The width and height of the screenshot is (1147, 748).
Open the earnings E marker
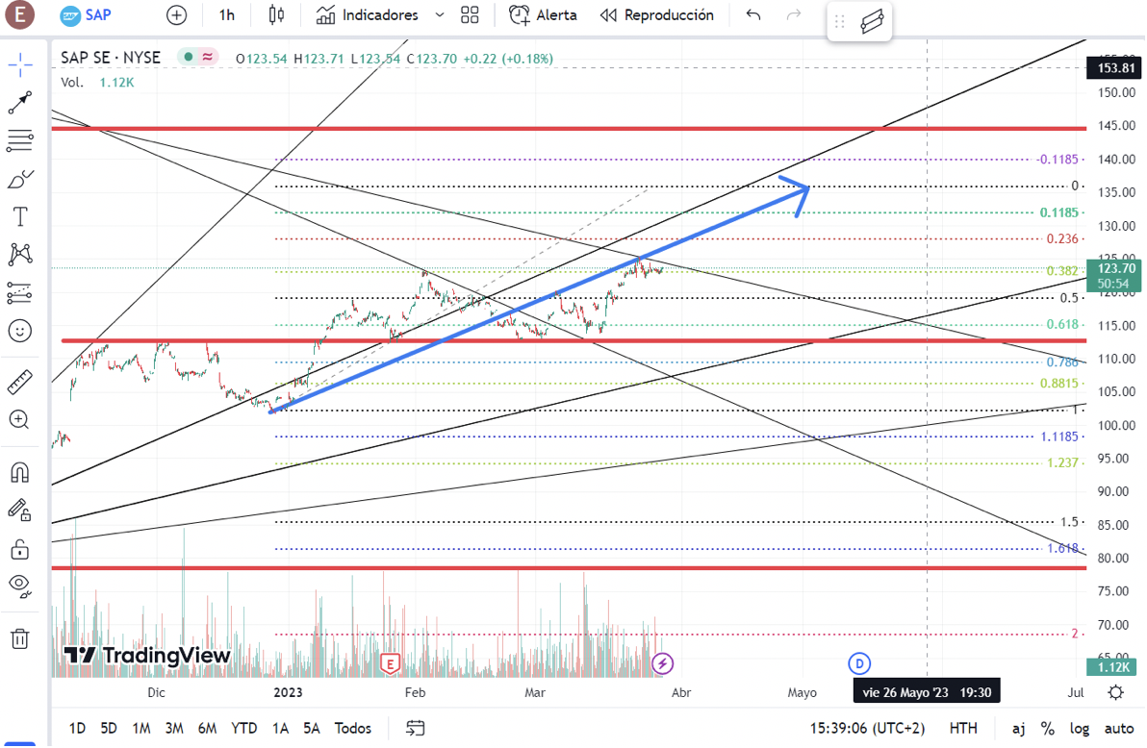pos(390,664)
